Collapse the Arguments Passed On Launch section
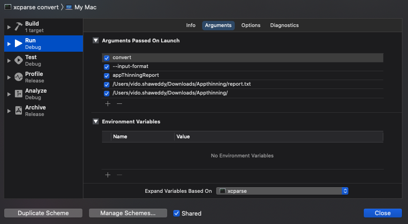This screenshot has width=408, height=224. pyautogui.click(x=96, y=41)
